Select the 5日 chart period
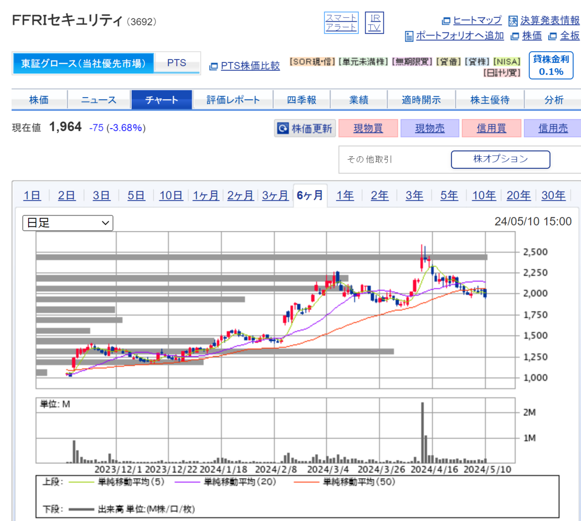 click(136, 195)
